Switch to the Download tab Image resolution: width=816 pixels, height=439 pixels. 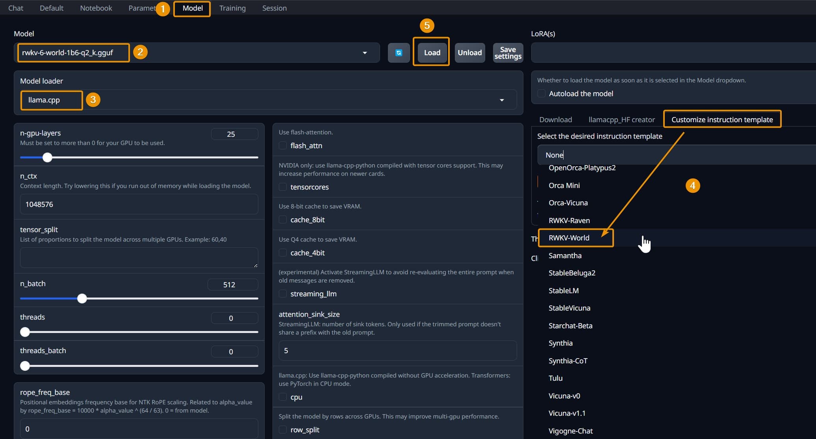555,119
